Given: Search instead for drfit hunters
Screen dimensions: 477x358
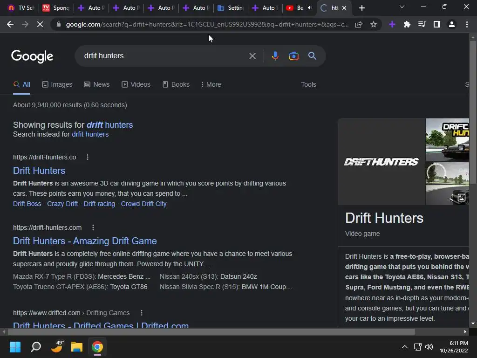Looking at the screenshot, I should tap(90, 134).
